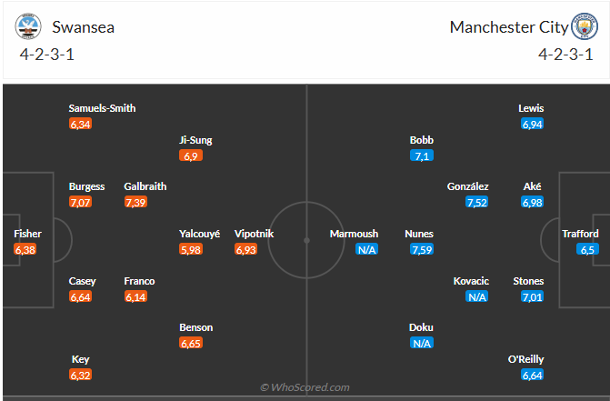Click Doku's N/A rating badge

(422, 343)
